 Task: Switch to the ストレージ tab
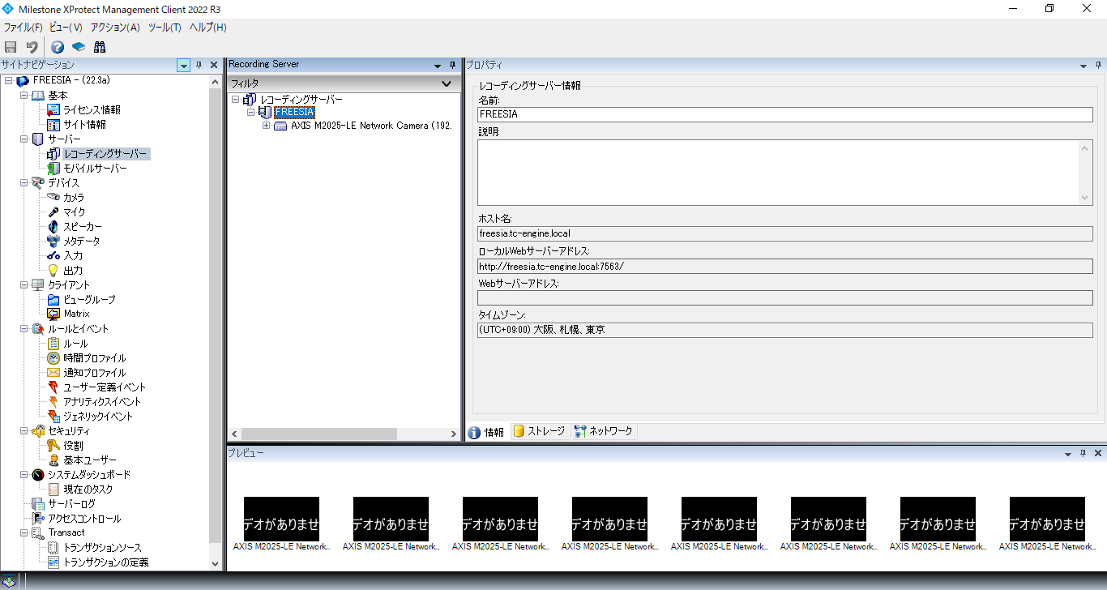pyautogui.click(x=539, y=431)
